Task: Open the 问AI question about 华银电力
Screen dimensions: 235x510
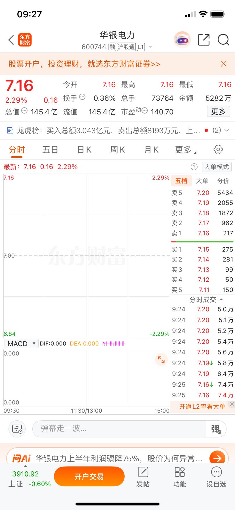Action: pyautogui.click(x=119, y=458)
